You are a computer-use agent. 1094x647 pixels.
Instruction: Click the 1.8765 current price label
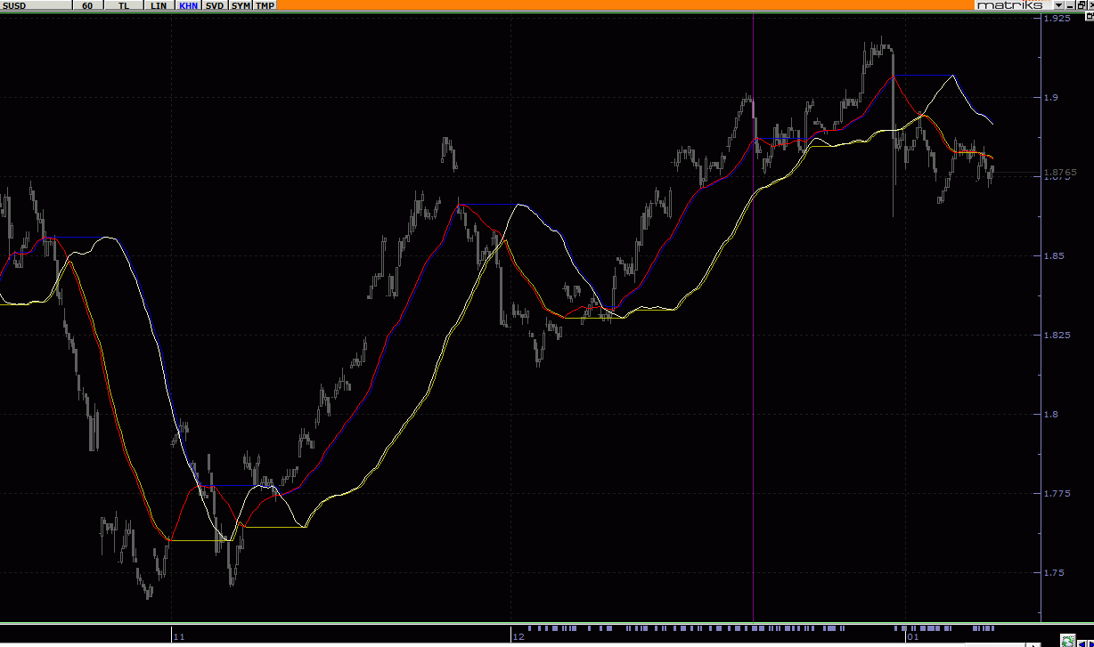tap(1063, 172)
